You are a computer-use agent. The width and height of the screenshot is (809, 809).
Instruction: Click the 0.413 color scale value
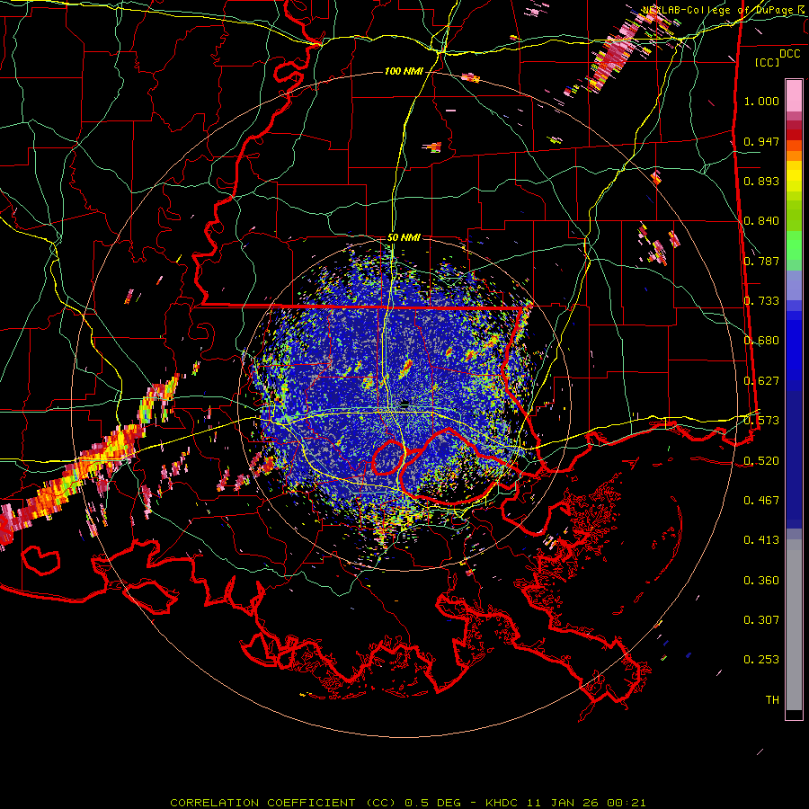click(x=761, y=540)
